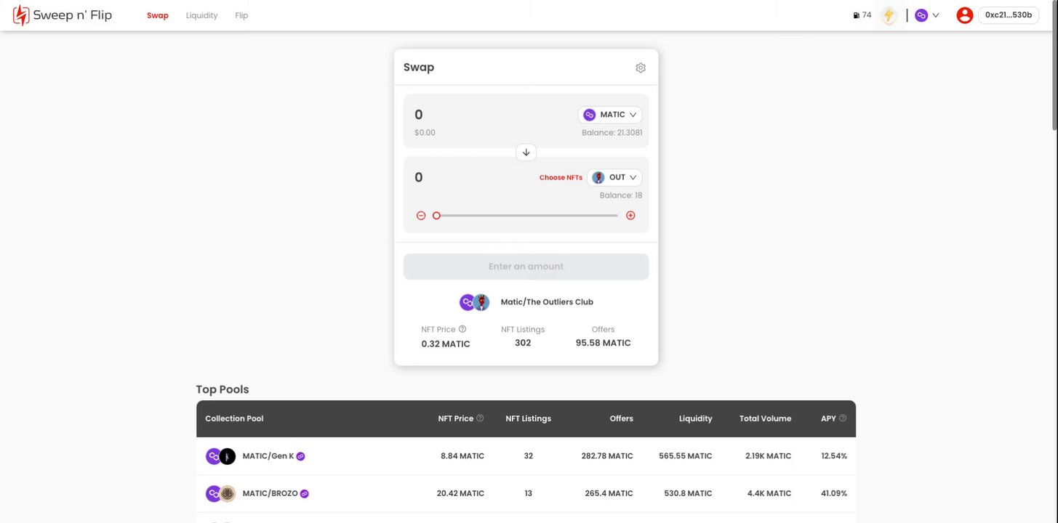Click the verified badge next to MATIC/Gen K
The height and width of the screenshot is (523, 1058).
300,456
